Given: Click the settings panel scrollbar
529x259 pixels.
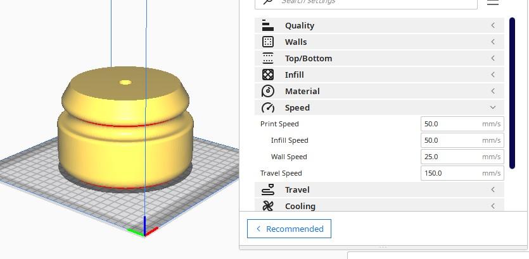Looking at the screenshot, I should click(512, 93).
